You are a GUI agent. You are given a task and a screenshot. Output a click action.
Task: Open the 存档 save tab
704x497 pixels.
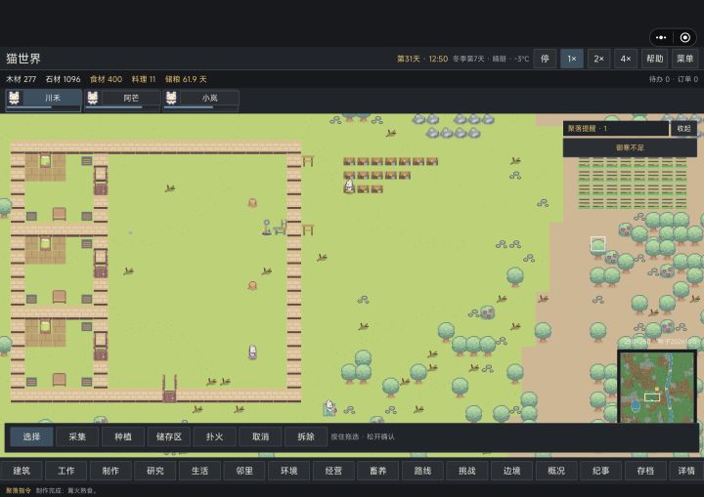click(x=645, y=471)
